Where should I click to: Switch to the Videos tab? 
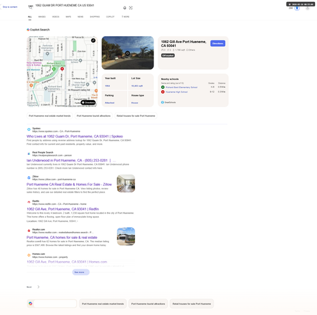56,16
